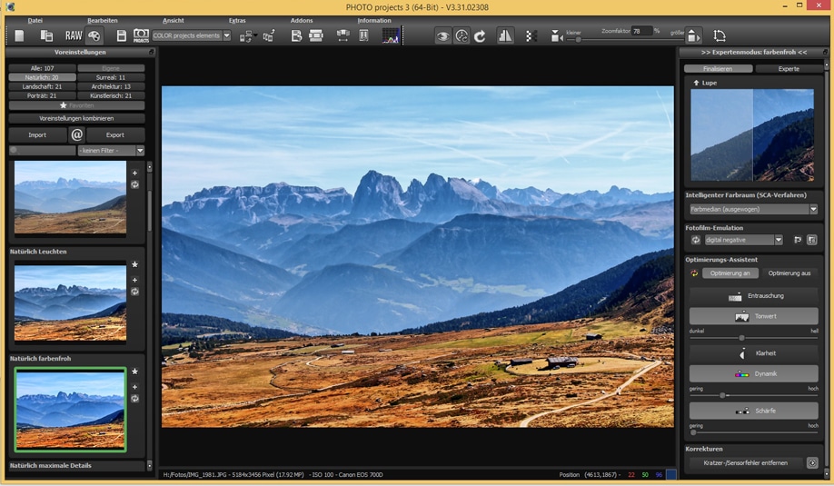Switch to 'Optimierung aus'
This screenshot has width=834, height=486.
789,273
